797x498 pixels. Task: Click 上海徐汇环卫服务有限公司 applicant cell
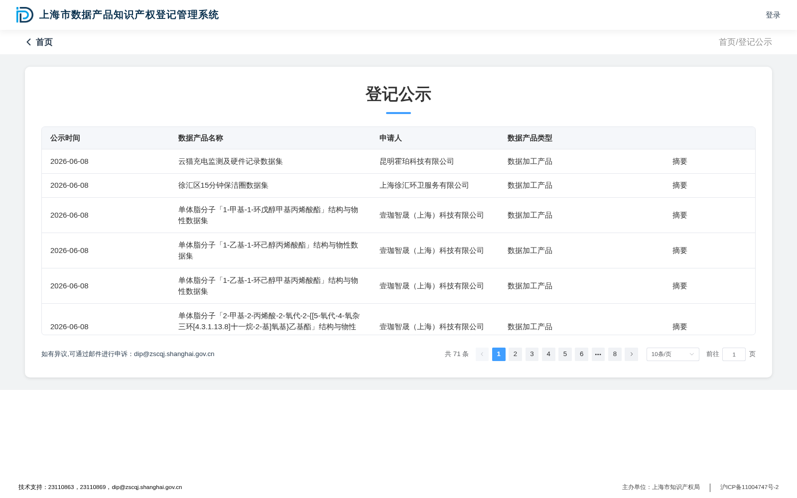coord(424,185)
